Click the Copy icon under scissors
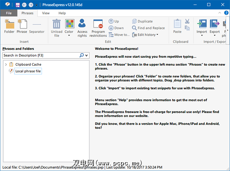 (x=187, y=28)
